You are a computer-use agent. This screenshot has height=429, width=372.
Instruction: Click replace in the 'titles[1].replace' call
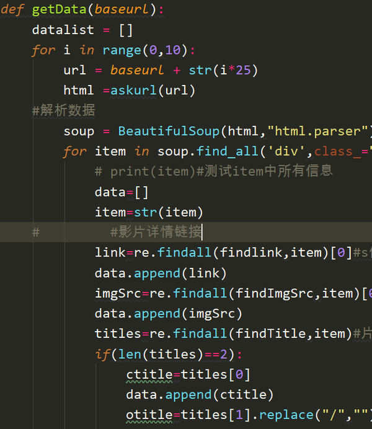tap(286, 415)
